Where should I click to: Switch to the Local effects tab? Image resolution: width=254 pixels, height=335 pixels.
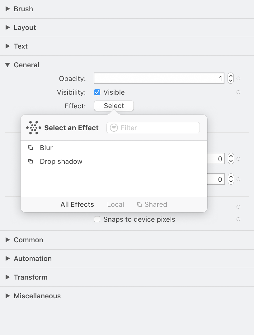click(x=115, y=204)
